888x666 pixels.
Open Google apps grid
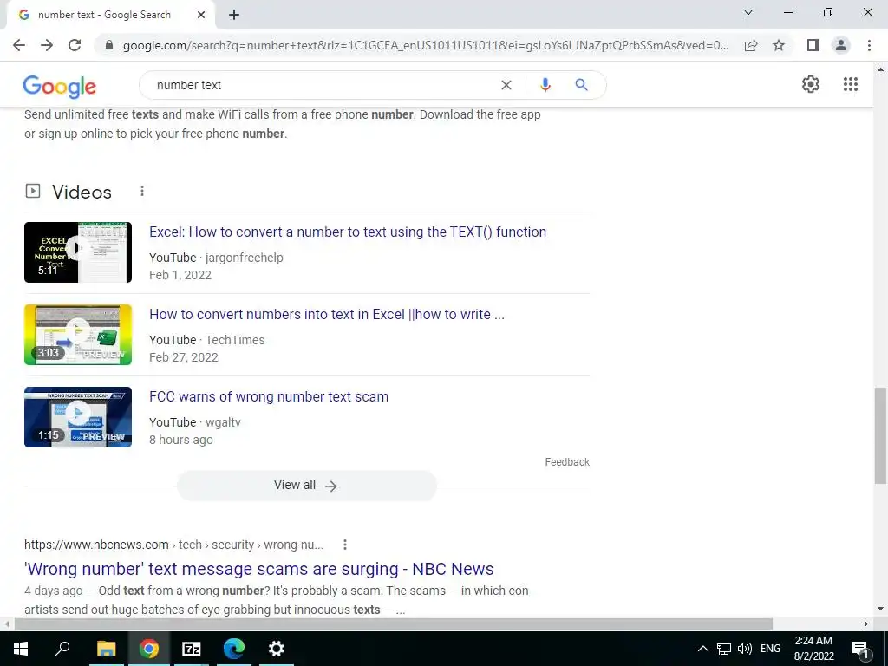[x=851, y=84]
